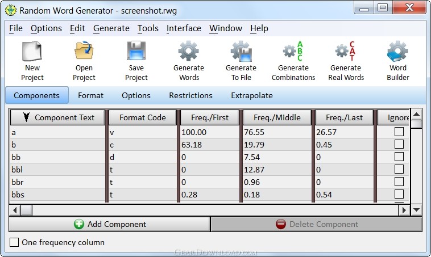Sort by the Freq./First column header
The height and width of the screenshot is (257, 431).
click(210, 117)
